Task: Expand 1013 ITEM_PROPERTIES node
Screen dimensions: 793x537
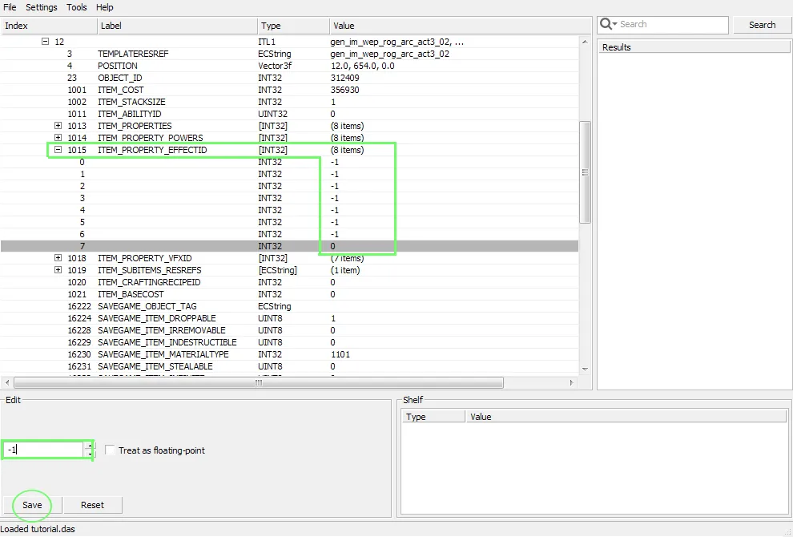Action: (x=58, y=126)
